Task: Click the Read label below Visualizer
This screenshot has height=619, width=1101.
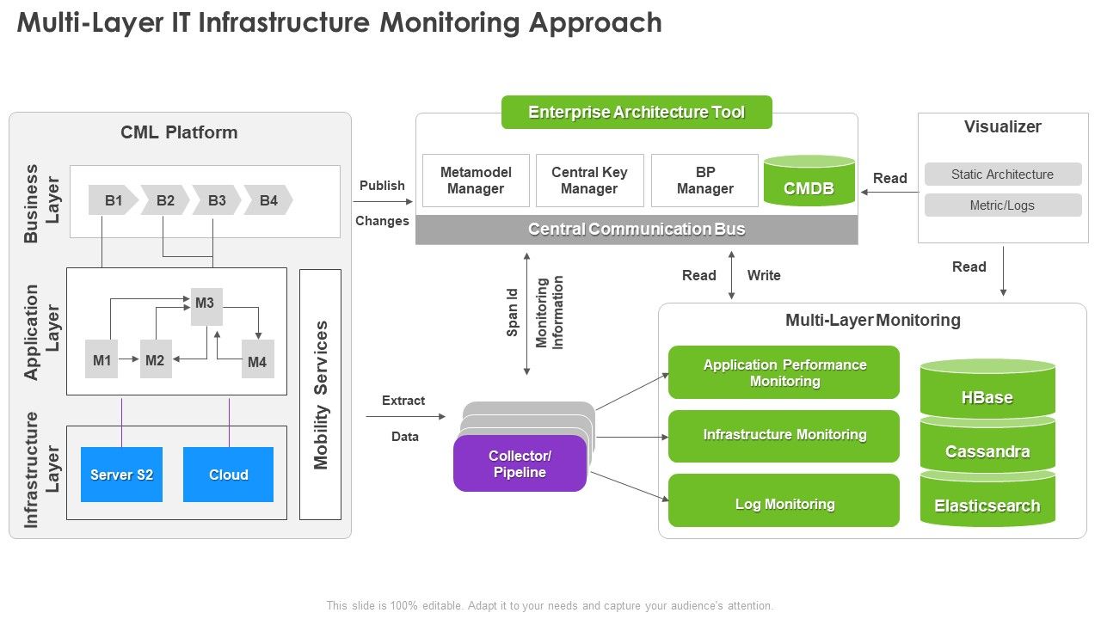Action: coord(969,267)
